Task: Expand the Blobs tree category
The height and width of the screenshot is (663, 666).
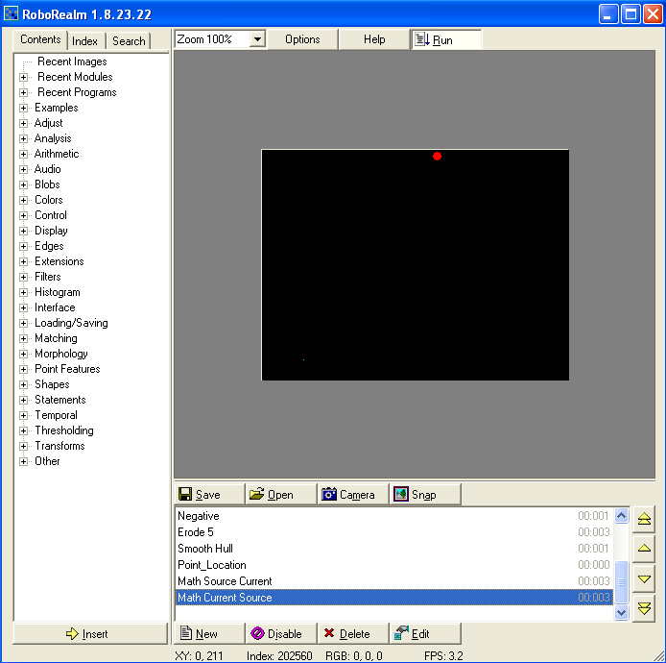Action: [x=24, y=184]
